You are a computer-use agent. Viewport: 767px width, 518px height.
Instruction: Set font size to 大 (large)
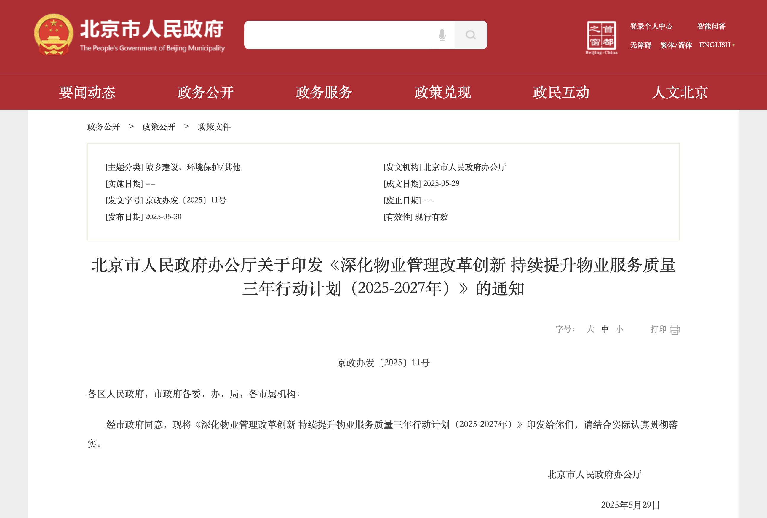(590, 329)
